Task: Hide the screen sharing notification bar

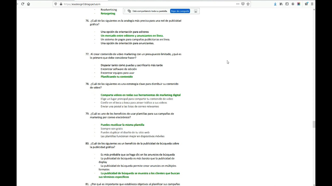Action: [196, 11]
